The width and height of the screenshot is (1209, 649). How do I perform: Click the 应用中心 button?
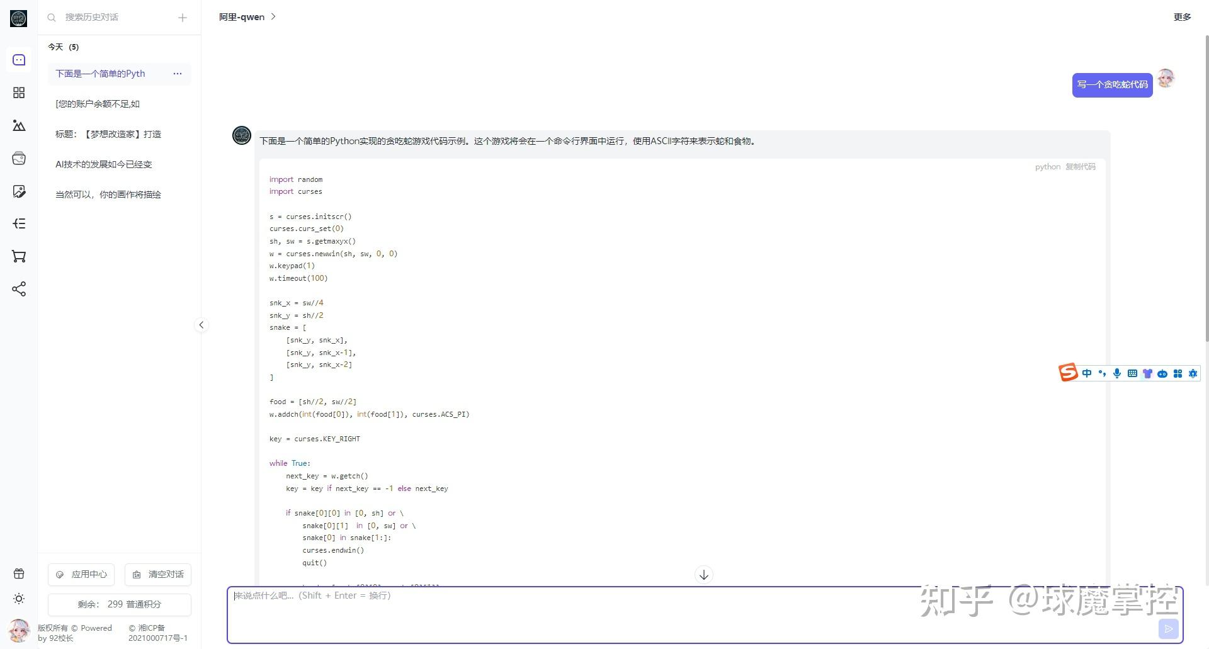click(x=81, y=574)
